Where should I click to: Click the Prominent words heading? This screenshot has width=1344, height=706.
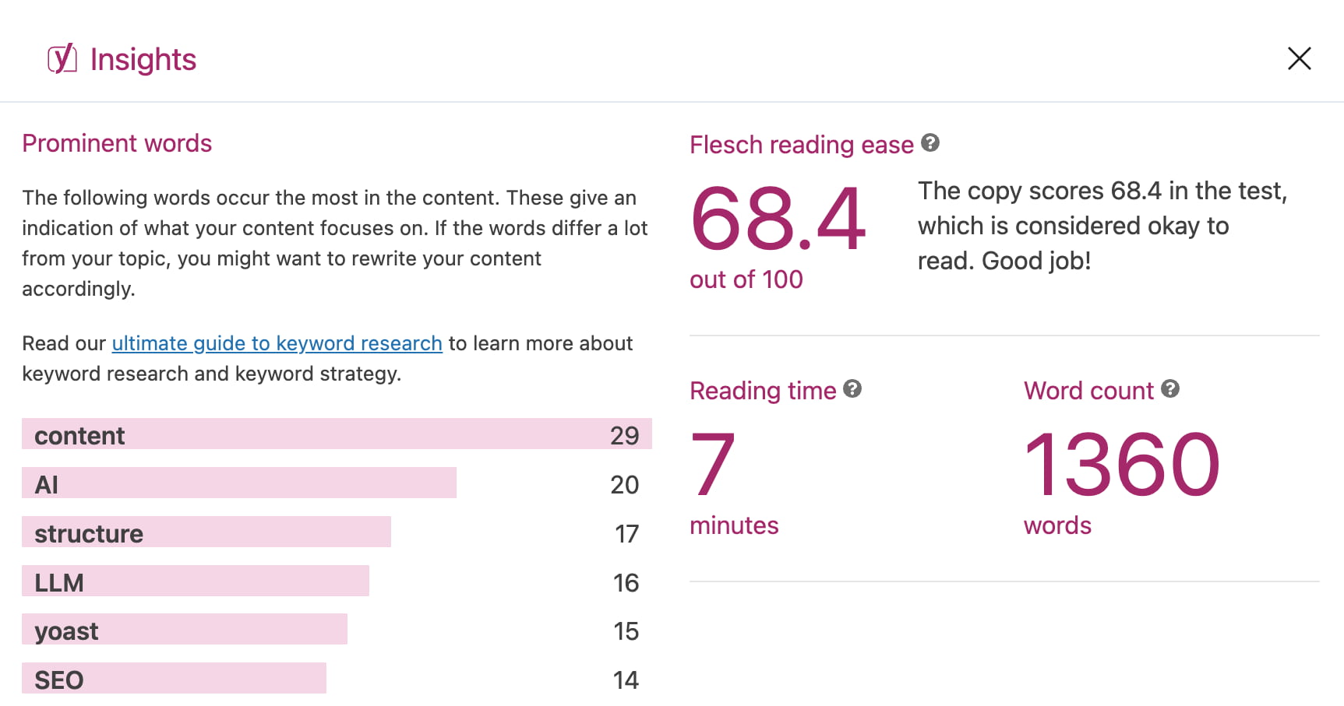[117, 143]
